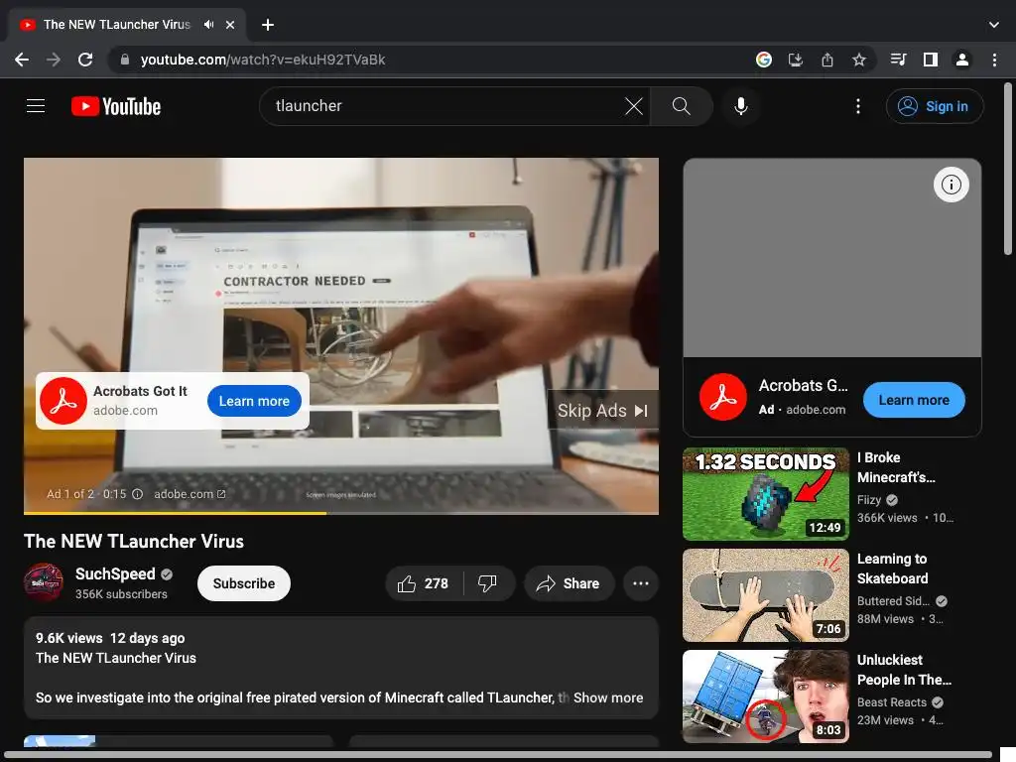Open SuchSpeed channel name link
Screen dimensions: 1016x762
[x=115, y=573]
